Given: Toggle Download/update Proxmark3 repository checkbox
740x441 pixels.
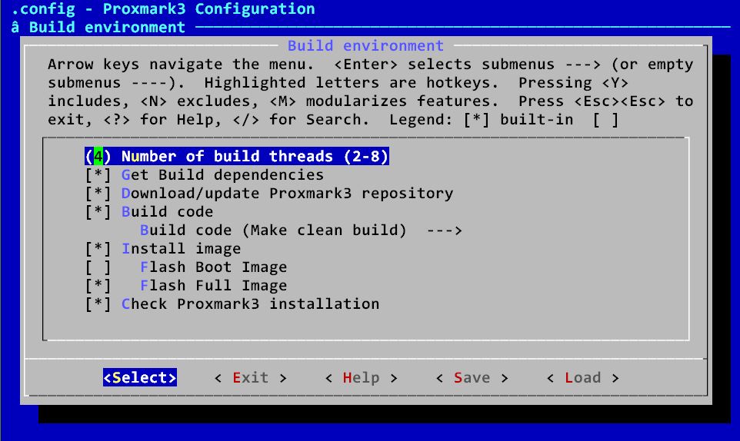Looking at the screenshot, I should (x=98, y=193).
